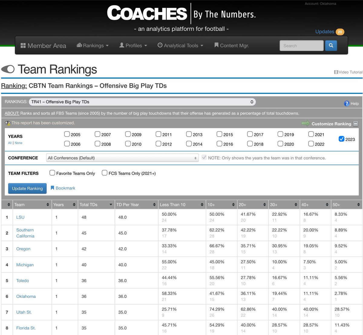Click sort arrows on 20+ column
The height and width of the screenshot is (335, 363).
(x=265, y=205)
